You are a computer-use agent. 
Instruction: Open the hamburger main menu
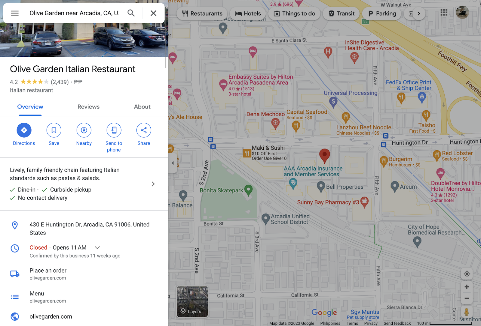coord(15,13)
